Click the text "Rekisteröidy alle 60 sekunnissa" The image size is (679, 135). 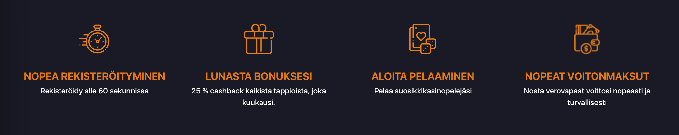point(94,91)
